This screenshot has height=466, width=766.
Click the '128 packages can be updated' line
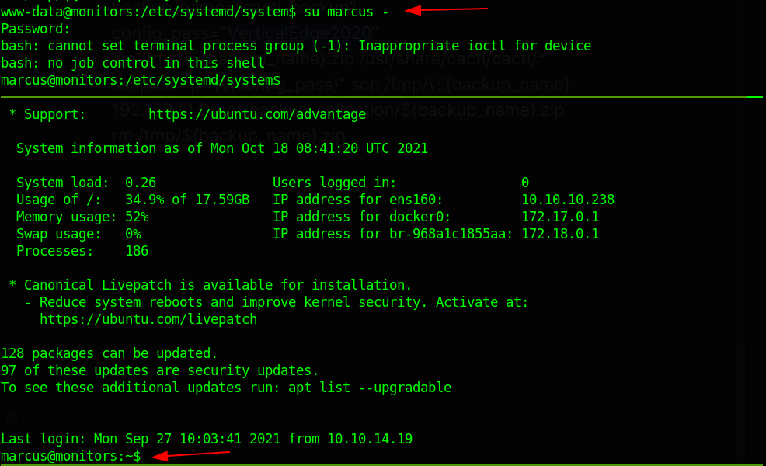pos(110,353)
